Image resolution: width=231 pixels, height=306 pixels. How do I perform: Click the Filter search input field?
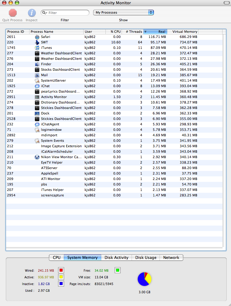(x=65, y=13)
